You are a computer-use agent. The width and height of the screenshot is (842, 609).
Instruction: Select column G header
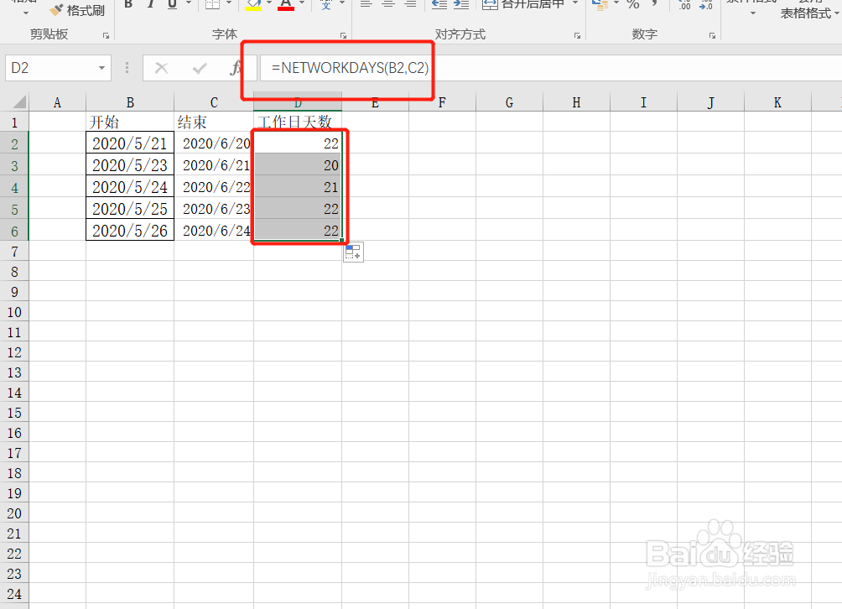click(509, 102)
